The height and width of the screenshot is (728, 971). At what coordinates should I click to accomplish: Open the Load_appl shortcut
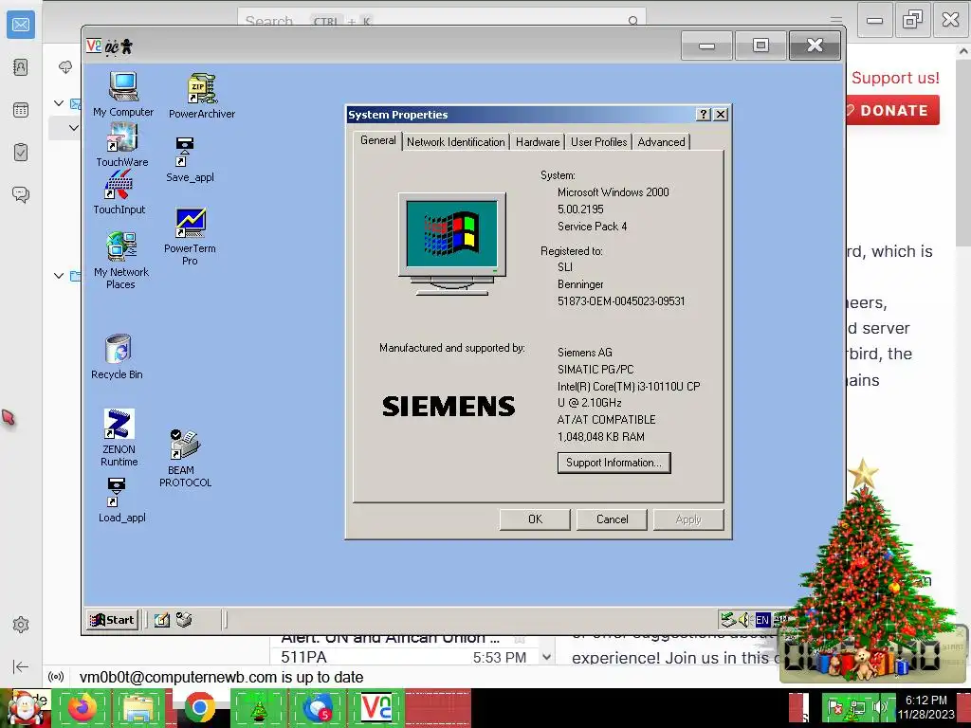click(x=121, y=500)
